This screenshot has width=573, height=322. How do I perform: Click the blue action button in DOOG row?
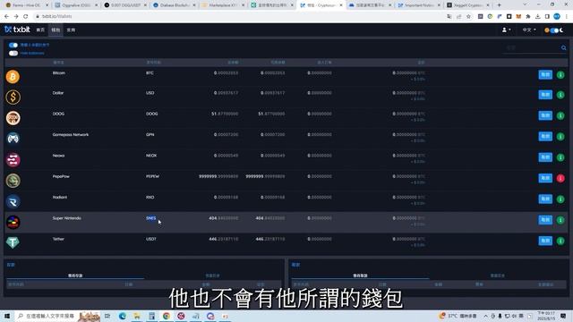pyautogui.click(x=545, y=115)
